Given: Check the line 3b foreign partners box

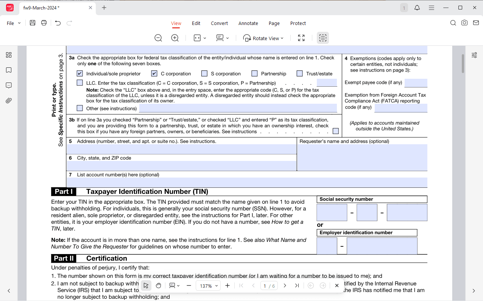Looking at the screenshot, I should (336, 131).
